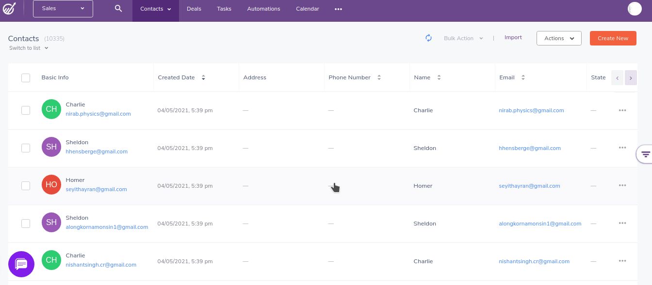Click the CH avatar for nishantsingh.cr

(51, 260)
